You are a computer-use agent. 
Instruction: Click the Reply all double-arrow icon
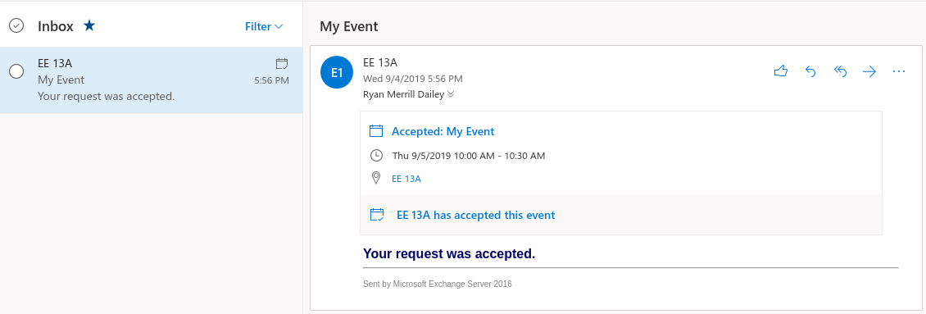pos(840,71)
